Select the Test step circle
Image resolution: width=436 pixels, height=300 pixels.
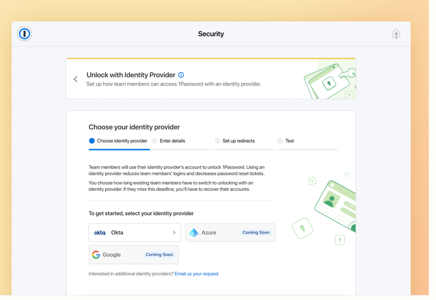point(280,141)
